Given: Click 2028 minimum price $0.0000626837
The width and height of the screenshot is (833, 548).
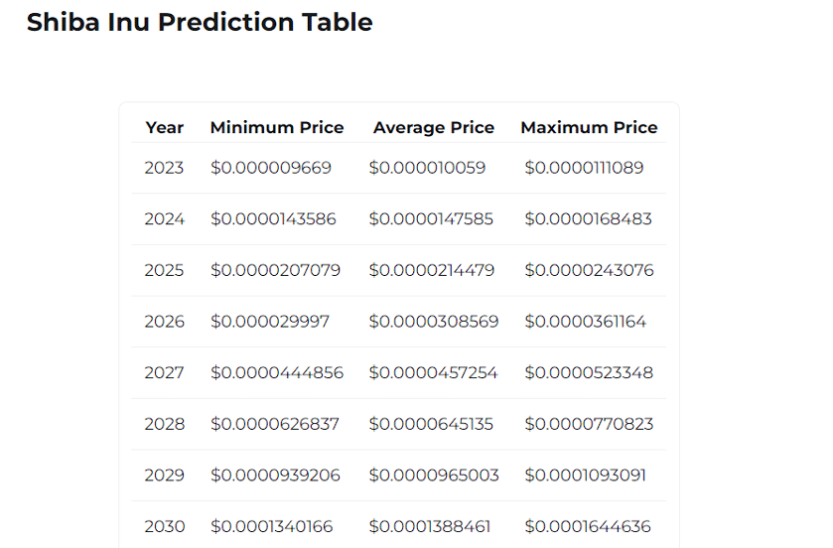Looking at the screenshot, I should [275, 424].
